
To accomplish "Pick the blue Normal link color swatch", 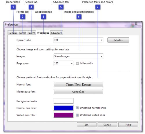I will click(x=64, y=108).
